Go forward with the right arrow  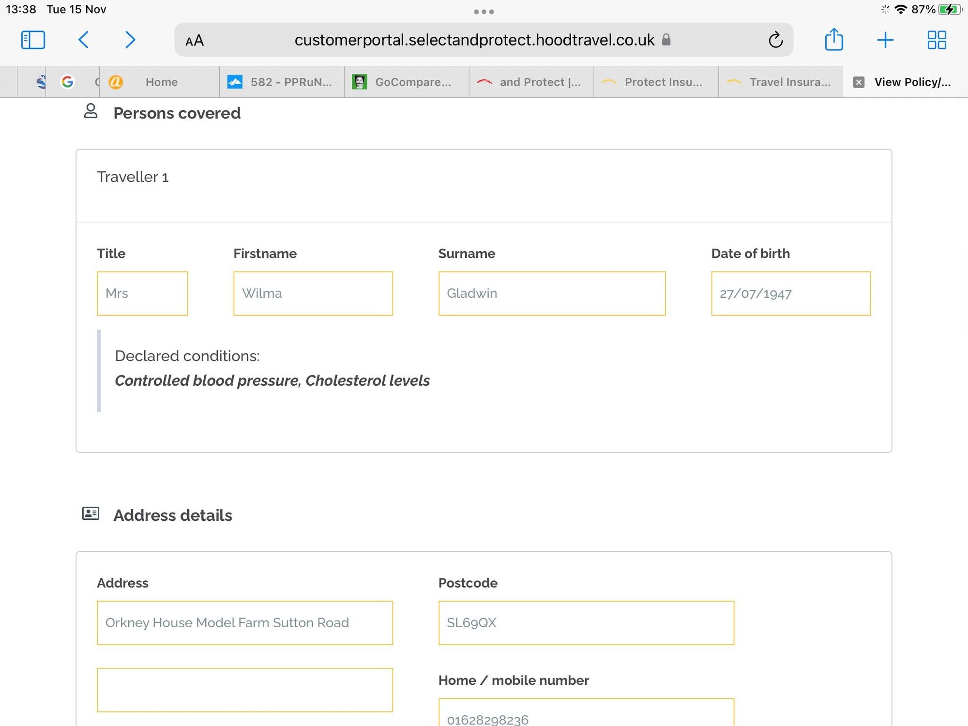coord(130,40)
